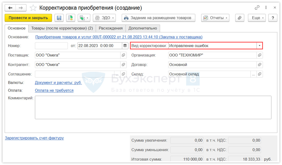The width and height of the screenshot is (282, 165).
Task: Click the Склад field Основной склад
Action: (209, 74)
